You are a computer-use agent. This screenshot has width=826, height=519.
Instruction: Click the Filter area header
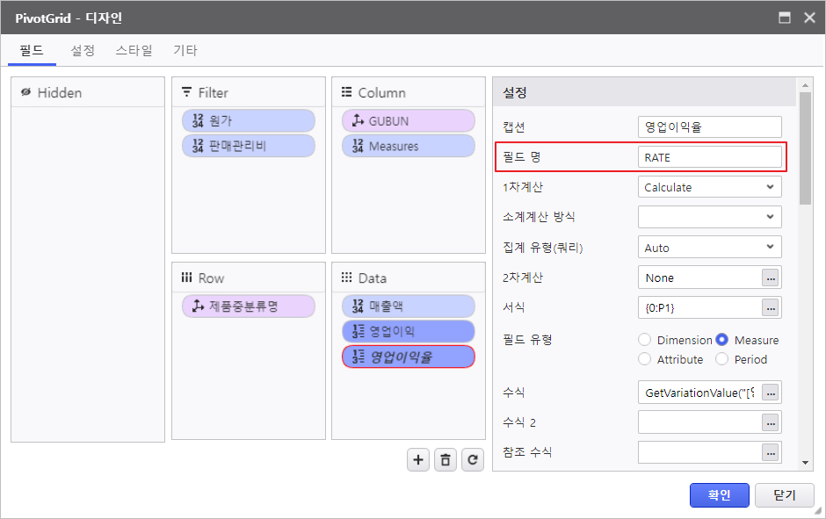[x=249, y=92]
